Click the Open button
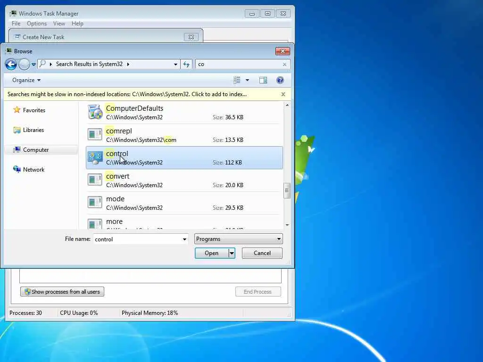This screenshot has width=483, height=362. click(x=212, y=253)
